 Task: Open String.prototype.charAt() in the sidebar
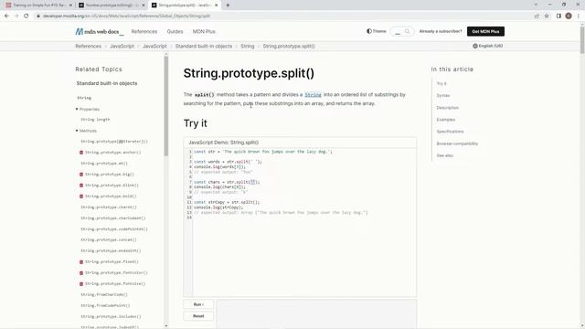click(109, 207)
